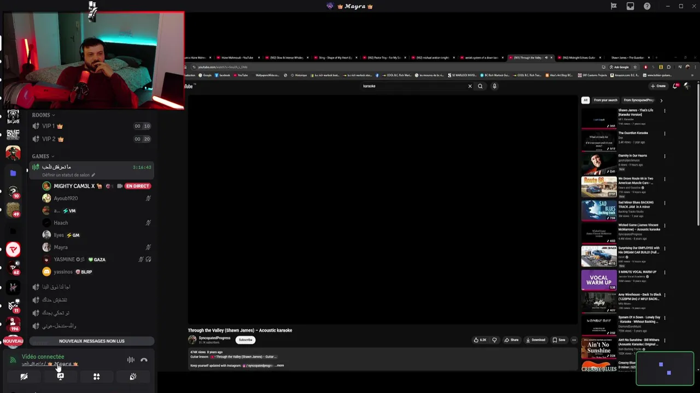This screenshot has height=393, width=700.
Task: Open the soundboard button
Action: click(133, 377)
